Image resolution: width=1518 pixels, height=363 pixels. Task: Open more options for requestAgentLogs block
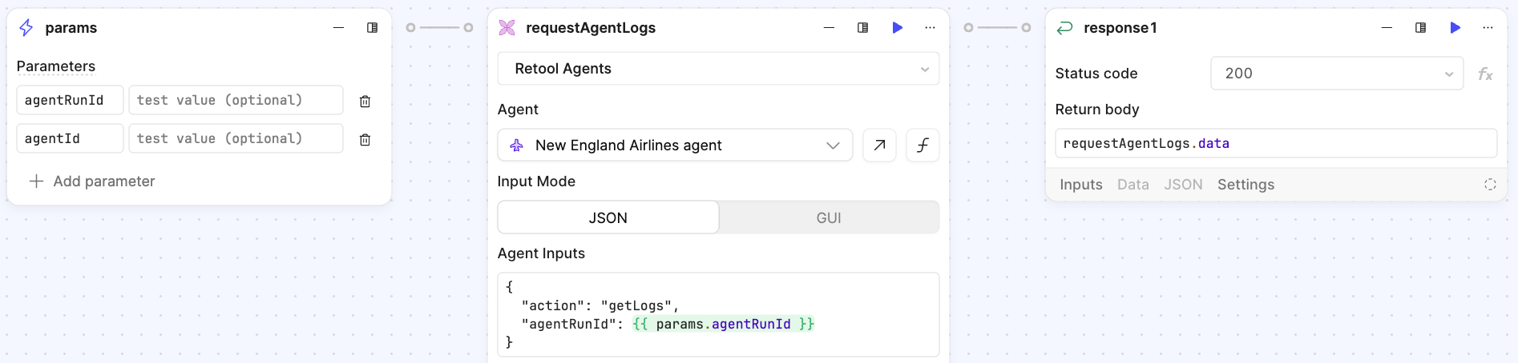point(930,28)
